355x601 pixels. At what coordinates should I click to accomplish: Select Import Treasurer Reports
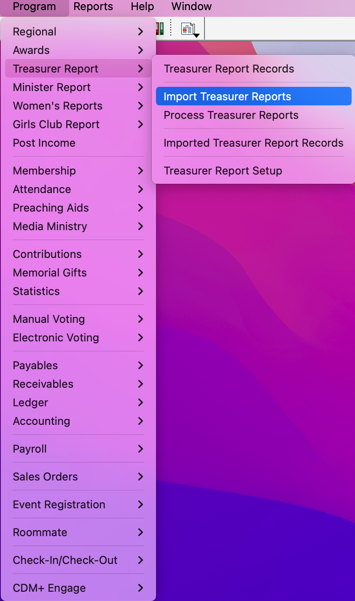(253, 96)
